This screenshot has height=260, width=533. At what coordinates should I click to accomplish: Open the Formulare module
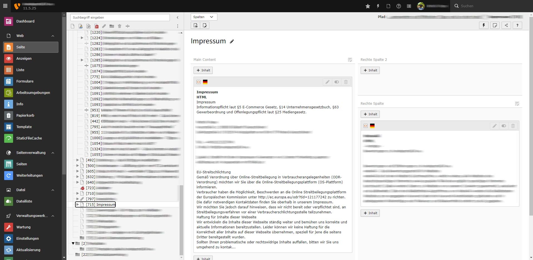[31, 81]
